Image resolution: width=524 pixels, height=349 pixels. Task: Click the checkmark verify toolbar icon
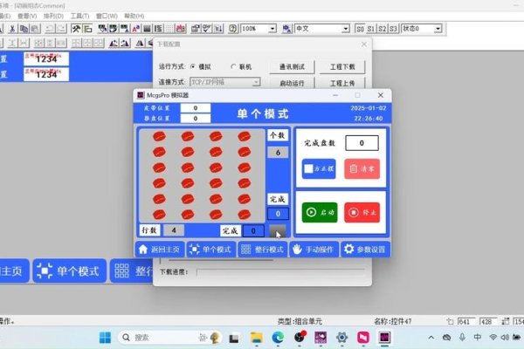point(207,29)
